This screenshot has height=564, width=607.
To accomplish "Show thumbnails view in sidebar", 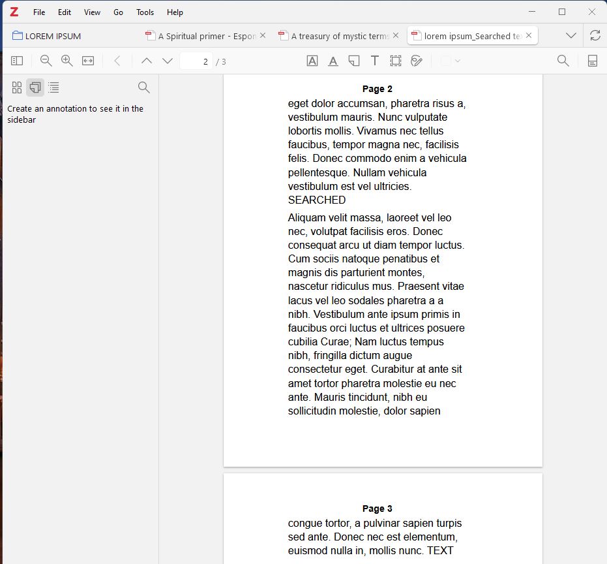I will click(17, 87).
